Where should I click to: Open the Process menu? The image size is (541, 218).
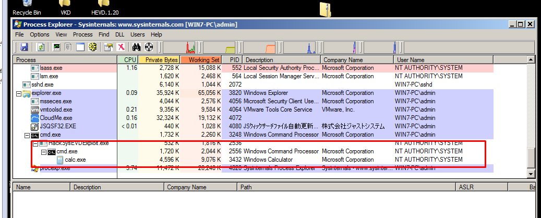coord(82,34)
